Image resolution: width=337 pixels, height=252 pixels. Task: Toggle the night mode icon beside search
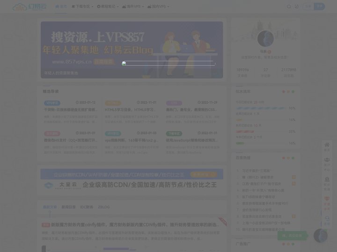(297, 7)
